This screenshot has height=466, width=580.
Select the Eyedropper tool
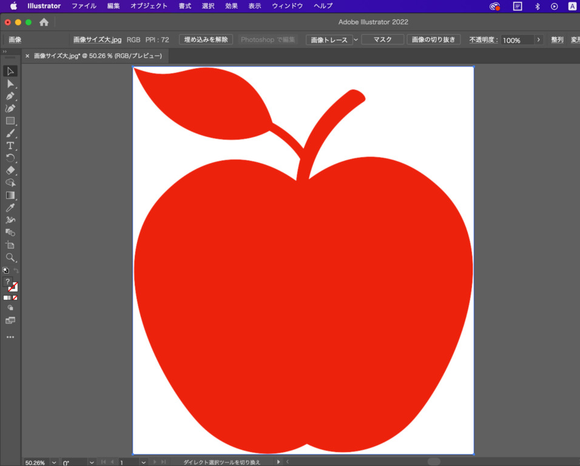point(10,208)
